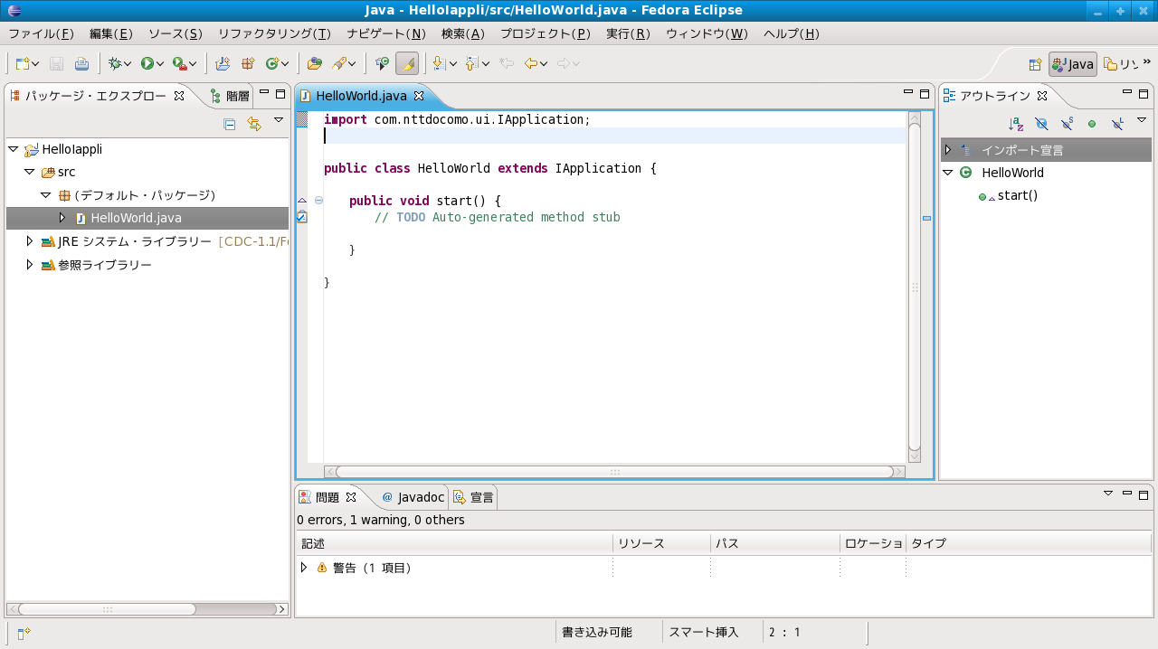This screenshot has width=1158, height=649.
Task: Maximize the editor area
Action: click(x=925, y=93)
